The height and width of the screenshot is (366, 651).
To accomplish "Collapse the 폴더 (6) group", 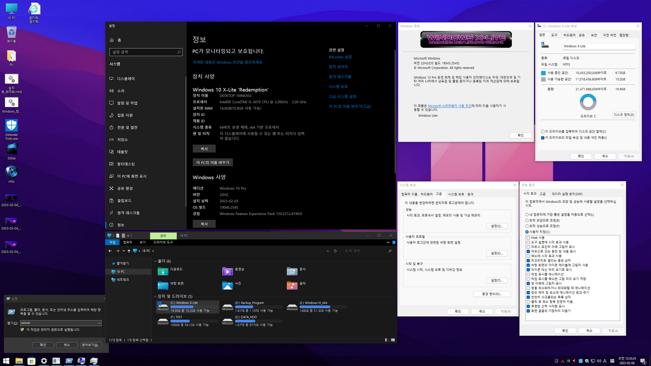I will pyautogui.click(x=155, y=261).
